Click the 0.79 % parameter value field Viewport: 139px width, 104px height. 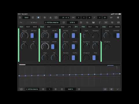72,23
